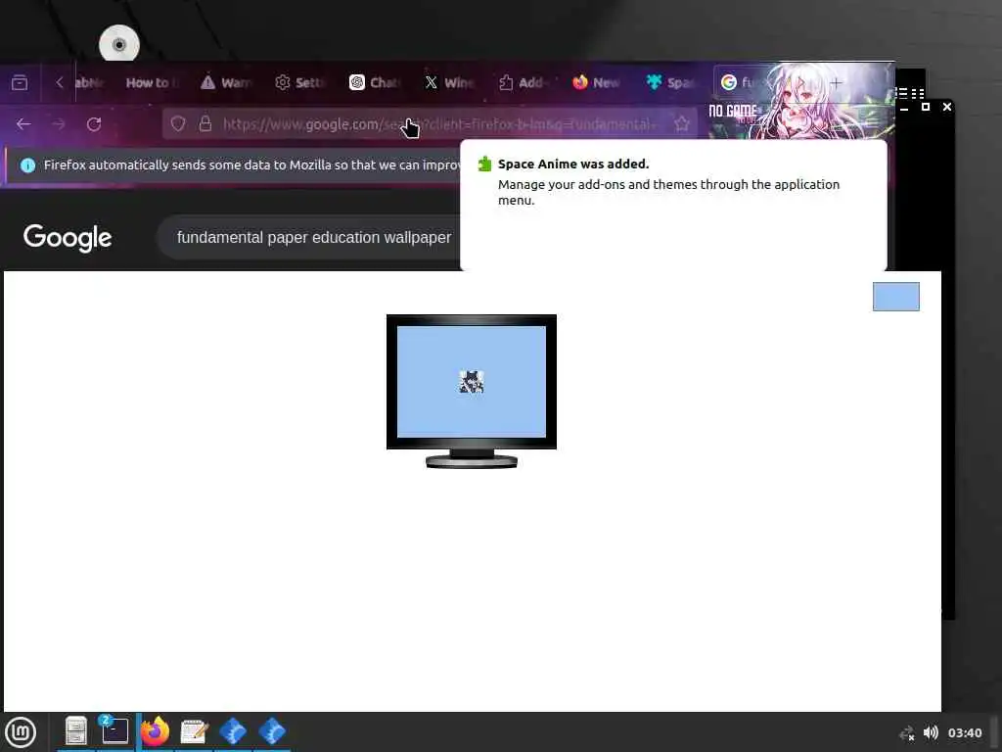Image resolution: width=1002 pixels, height=752 pixels.
Task: Open the Linux Mint start menu
Action: (x=21, y=731)
